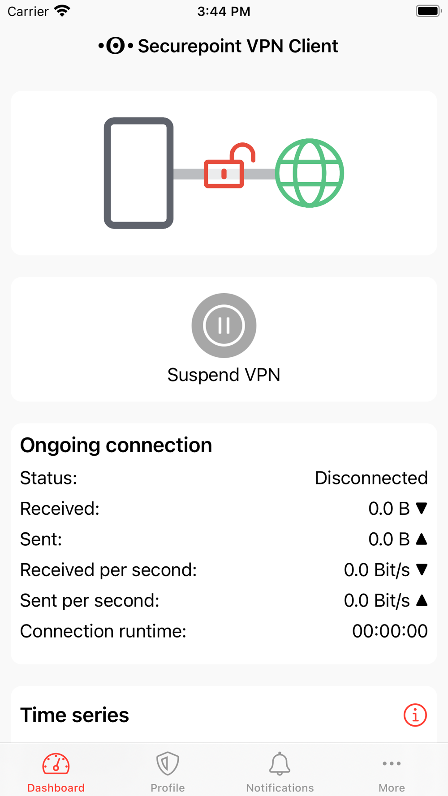Tap the Disconnected status value
The image size is (448, 796).
point(371,478)
